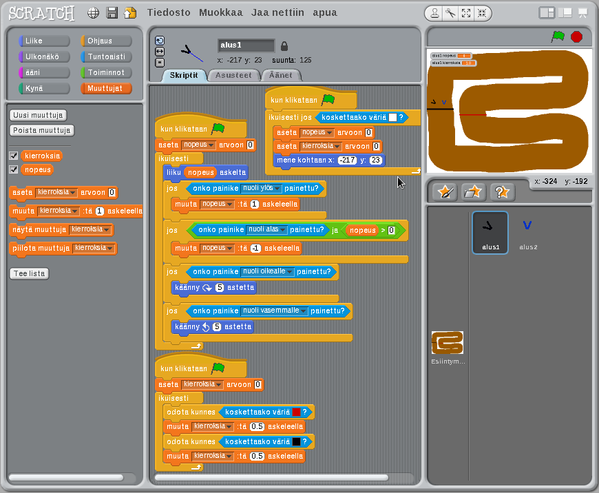Click the globe language icon
This screenshot has height=493, width=599.
pyautogui.click(x=93, y=13)
